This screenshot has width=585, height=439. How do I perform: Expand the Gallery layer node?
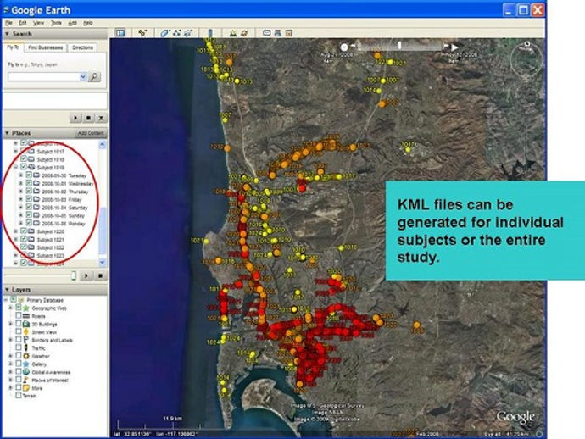tap(10, 364)
